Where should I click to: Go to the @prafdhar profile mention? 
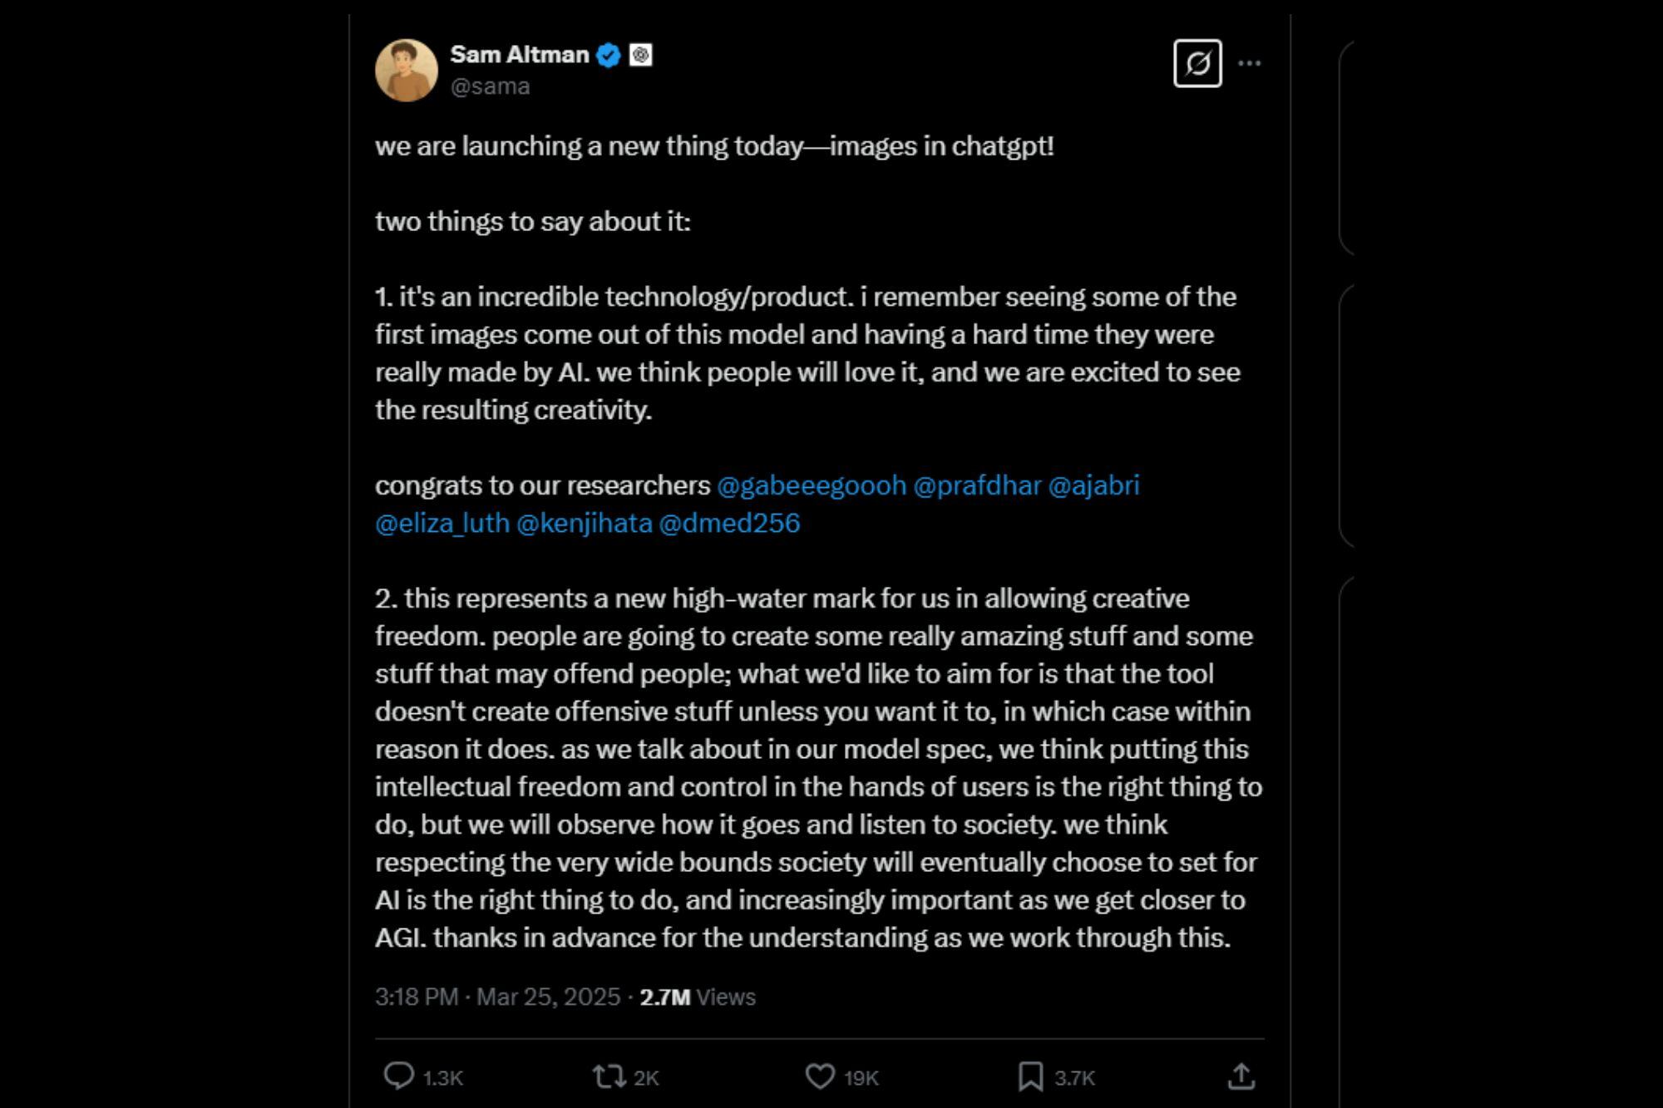977,485
